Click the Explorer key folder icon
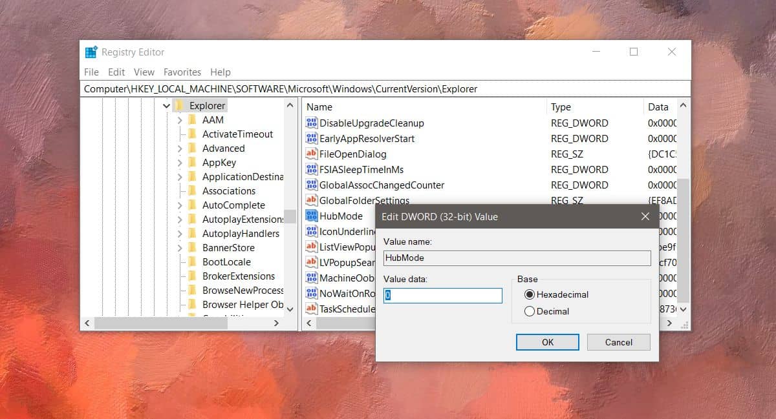 (x=179, y=105)
